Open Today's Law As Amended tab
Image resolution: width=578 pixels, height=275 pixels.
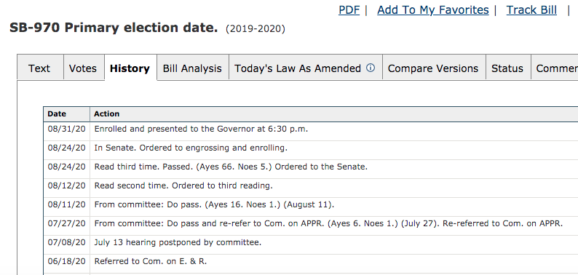click(305, 67)
